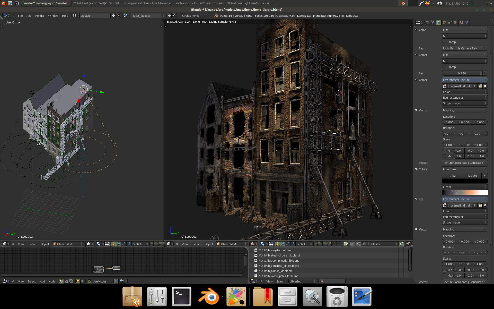Open the Render menu

click(40, 16)
